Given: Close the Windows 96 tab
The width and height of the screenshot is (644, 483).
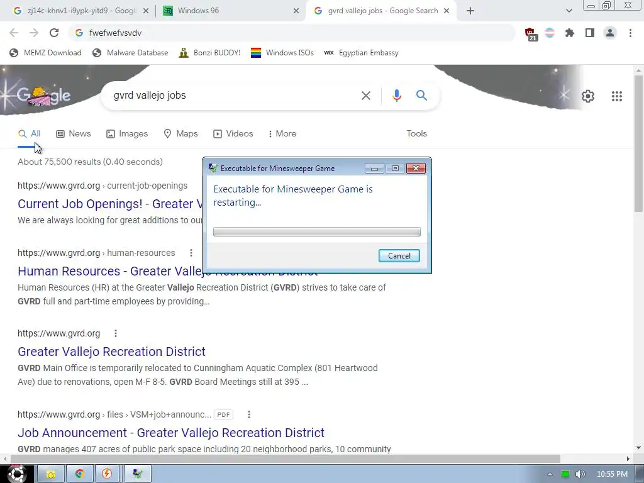Looking at the screenshot, I should pos(296,11).
